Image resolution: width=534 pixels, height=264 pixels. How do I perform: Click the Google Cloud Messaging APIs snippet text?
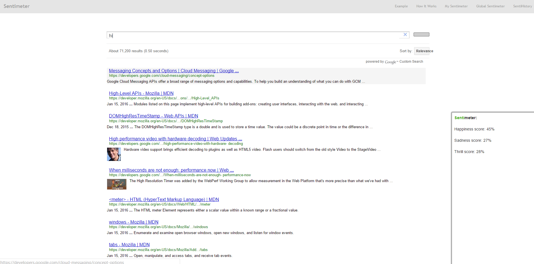coord(236,82)
